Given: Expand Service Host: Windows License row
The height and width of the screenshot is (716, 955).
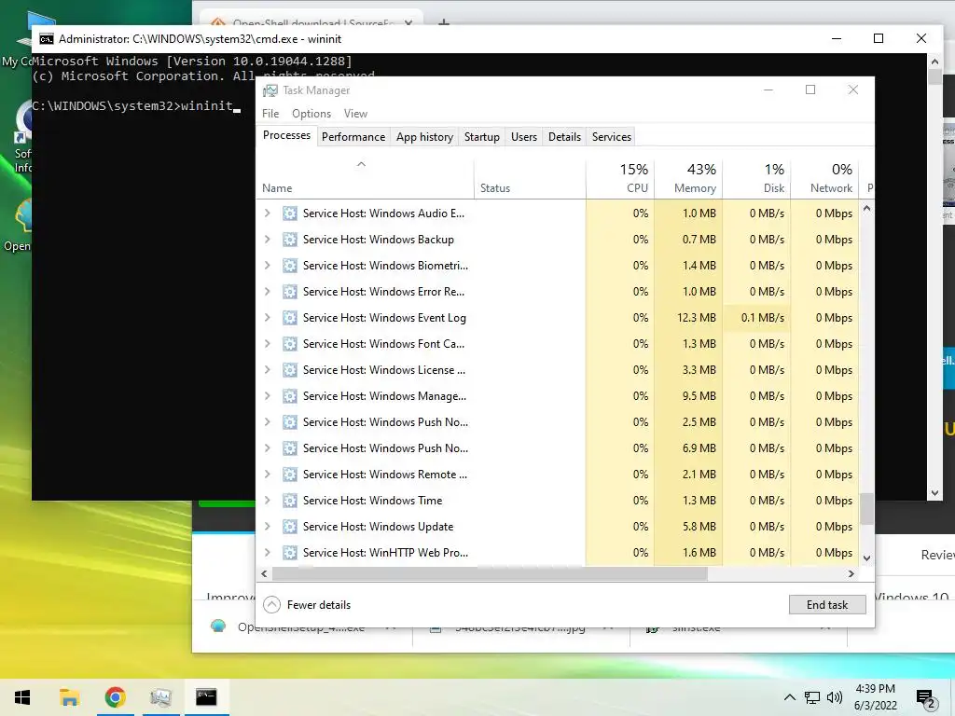Looking at the screenshot, I should click(x=267, y=369).
